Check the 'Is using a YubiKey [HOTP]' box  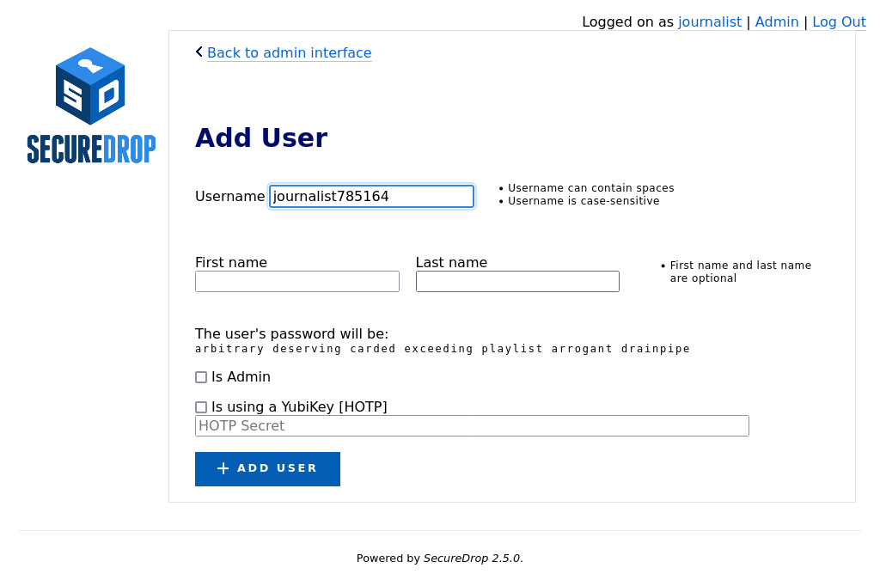click(x=200, y=406)
